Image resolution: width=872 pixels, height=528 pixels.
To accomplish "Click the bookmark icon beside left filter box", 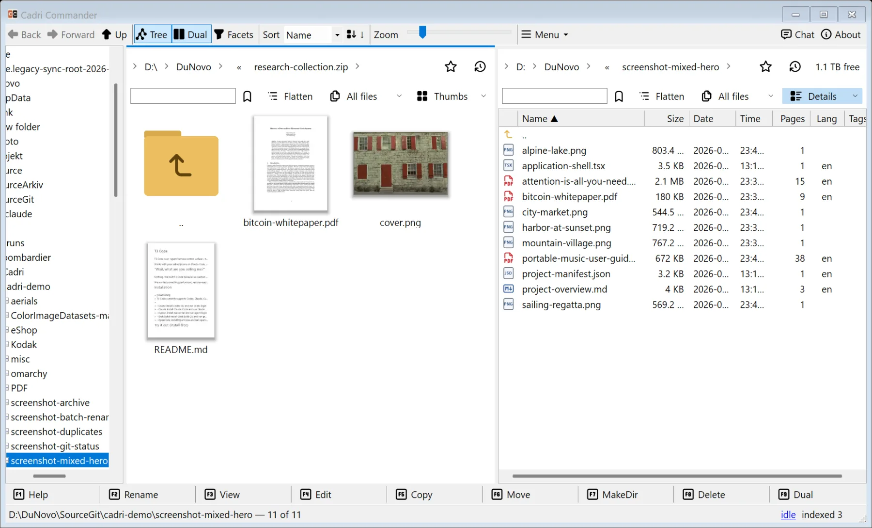I will coord(247,96).
